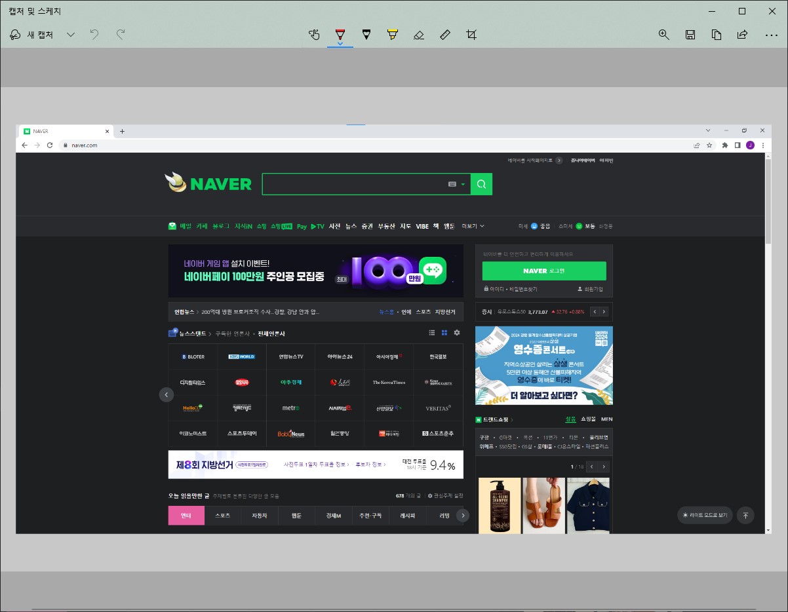Select the 자동차 topic tab
This screenshot has height=612, width=788.
(260, 516)
